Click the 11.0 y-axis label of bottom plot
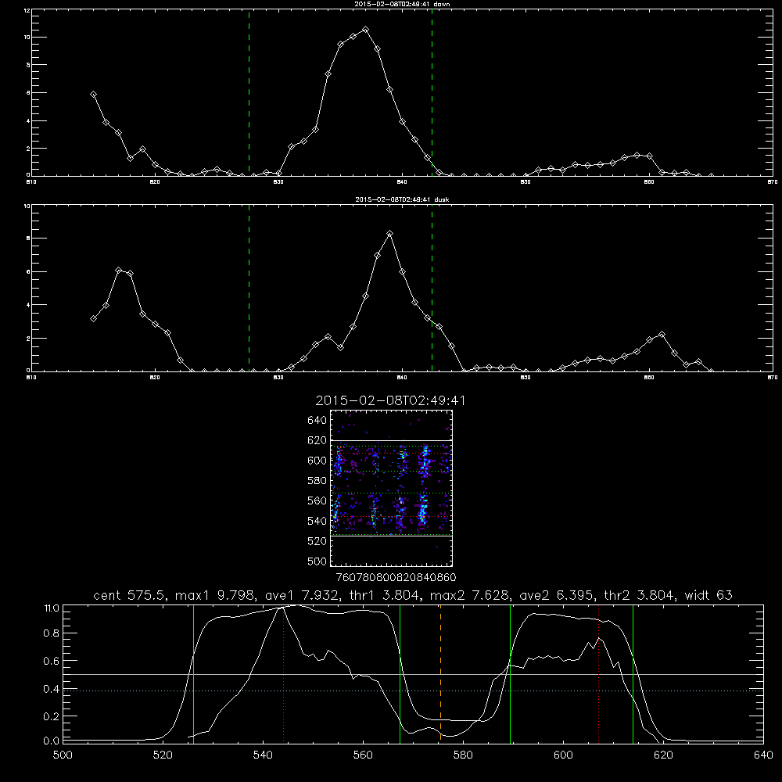782x782 pixels. (x=52, y=608)
